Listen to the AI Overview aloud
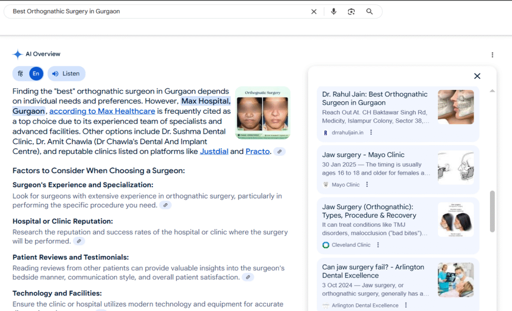 pyautogui.click(x=66, y=74)
